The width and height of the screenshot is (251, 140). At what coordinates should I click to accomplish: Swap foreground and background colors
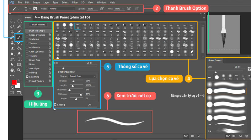click(x=19, y=80)
